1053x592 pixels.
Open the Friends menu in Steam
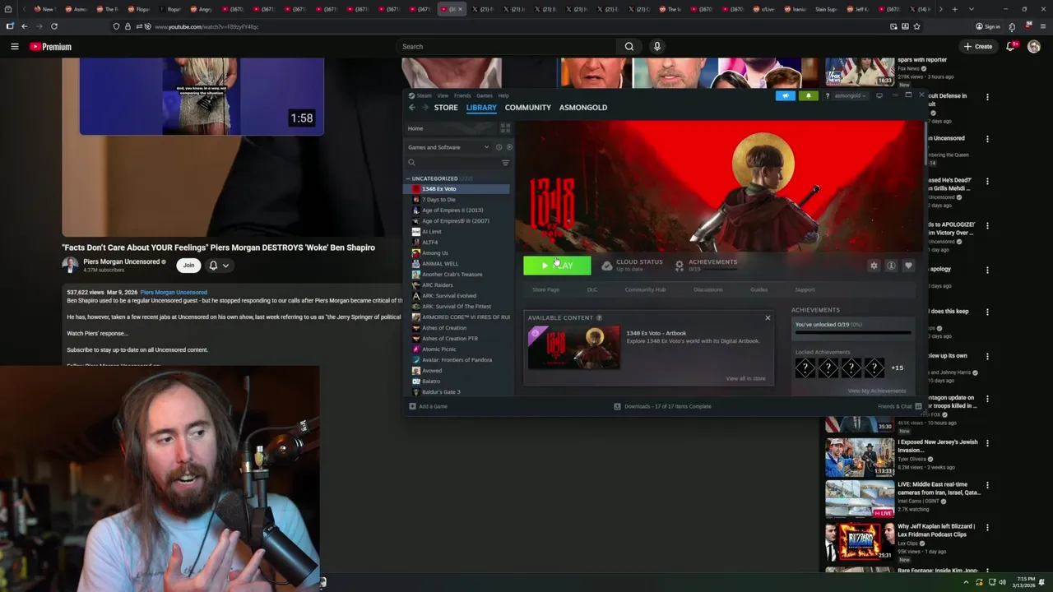click(462, 95)
